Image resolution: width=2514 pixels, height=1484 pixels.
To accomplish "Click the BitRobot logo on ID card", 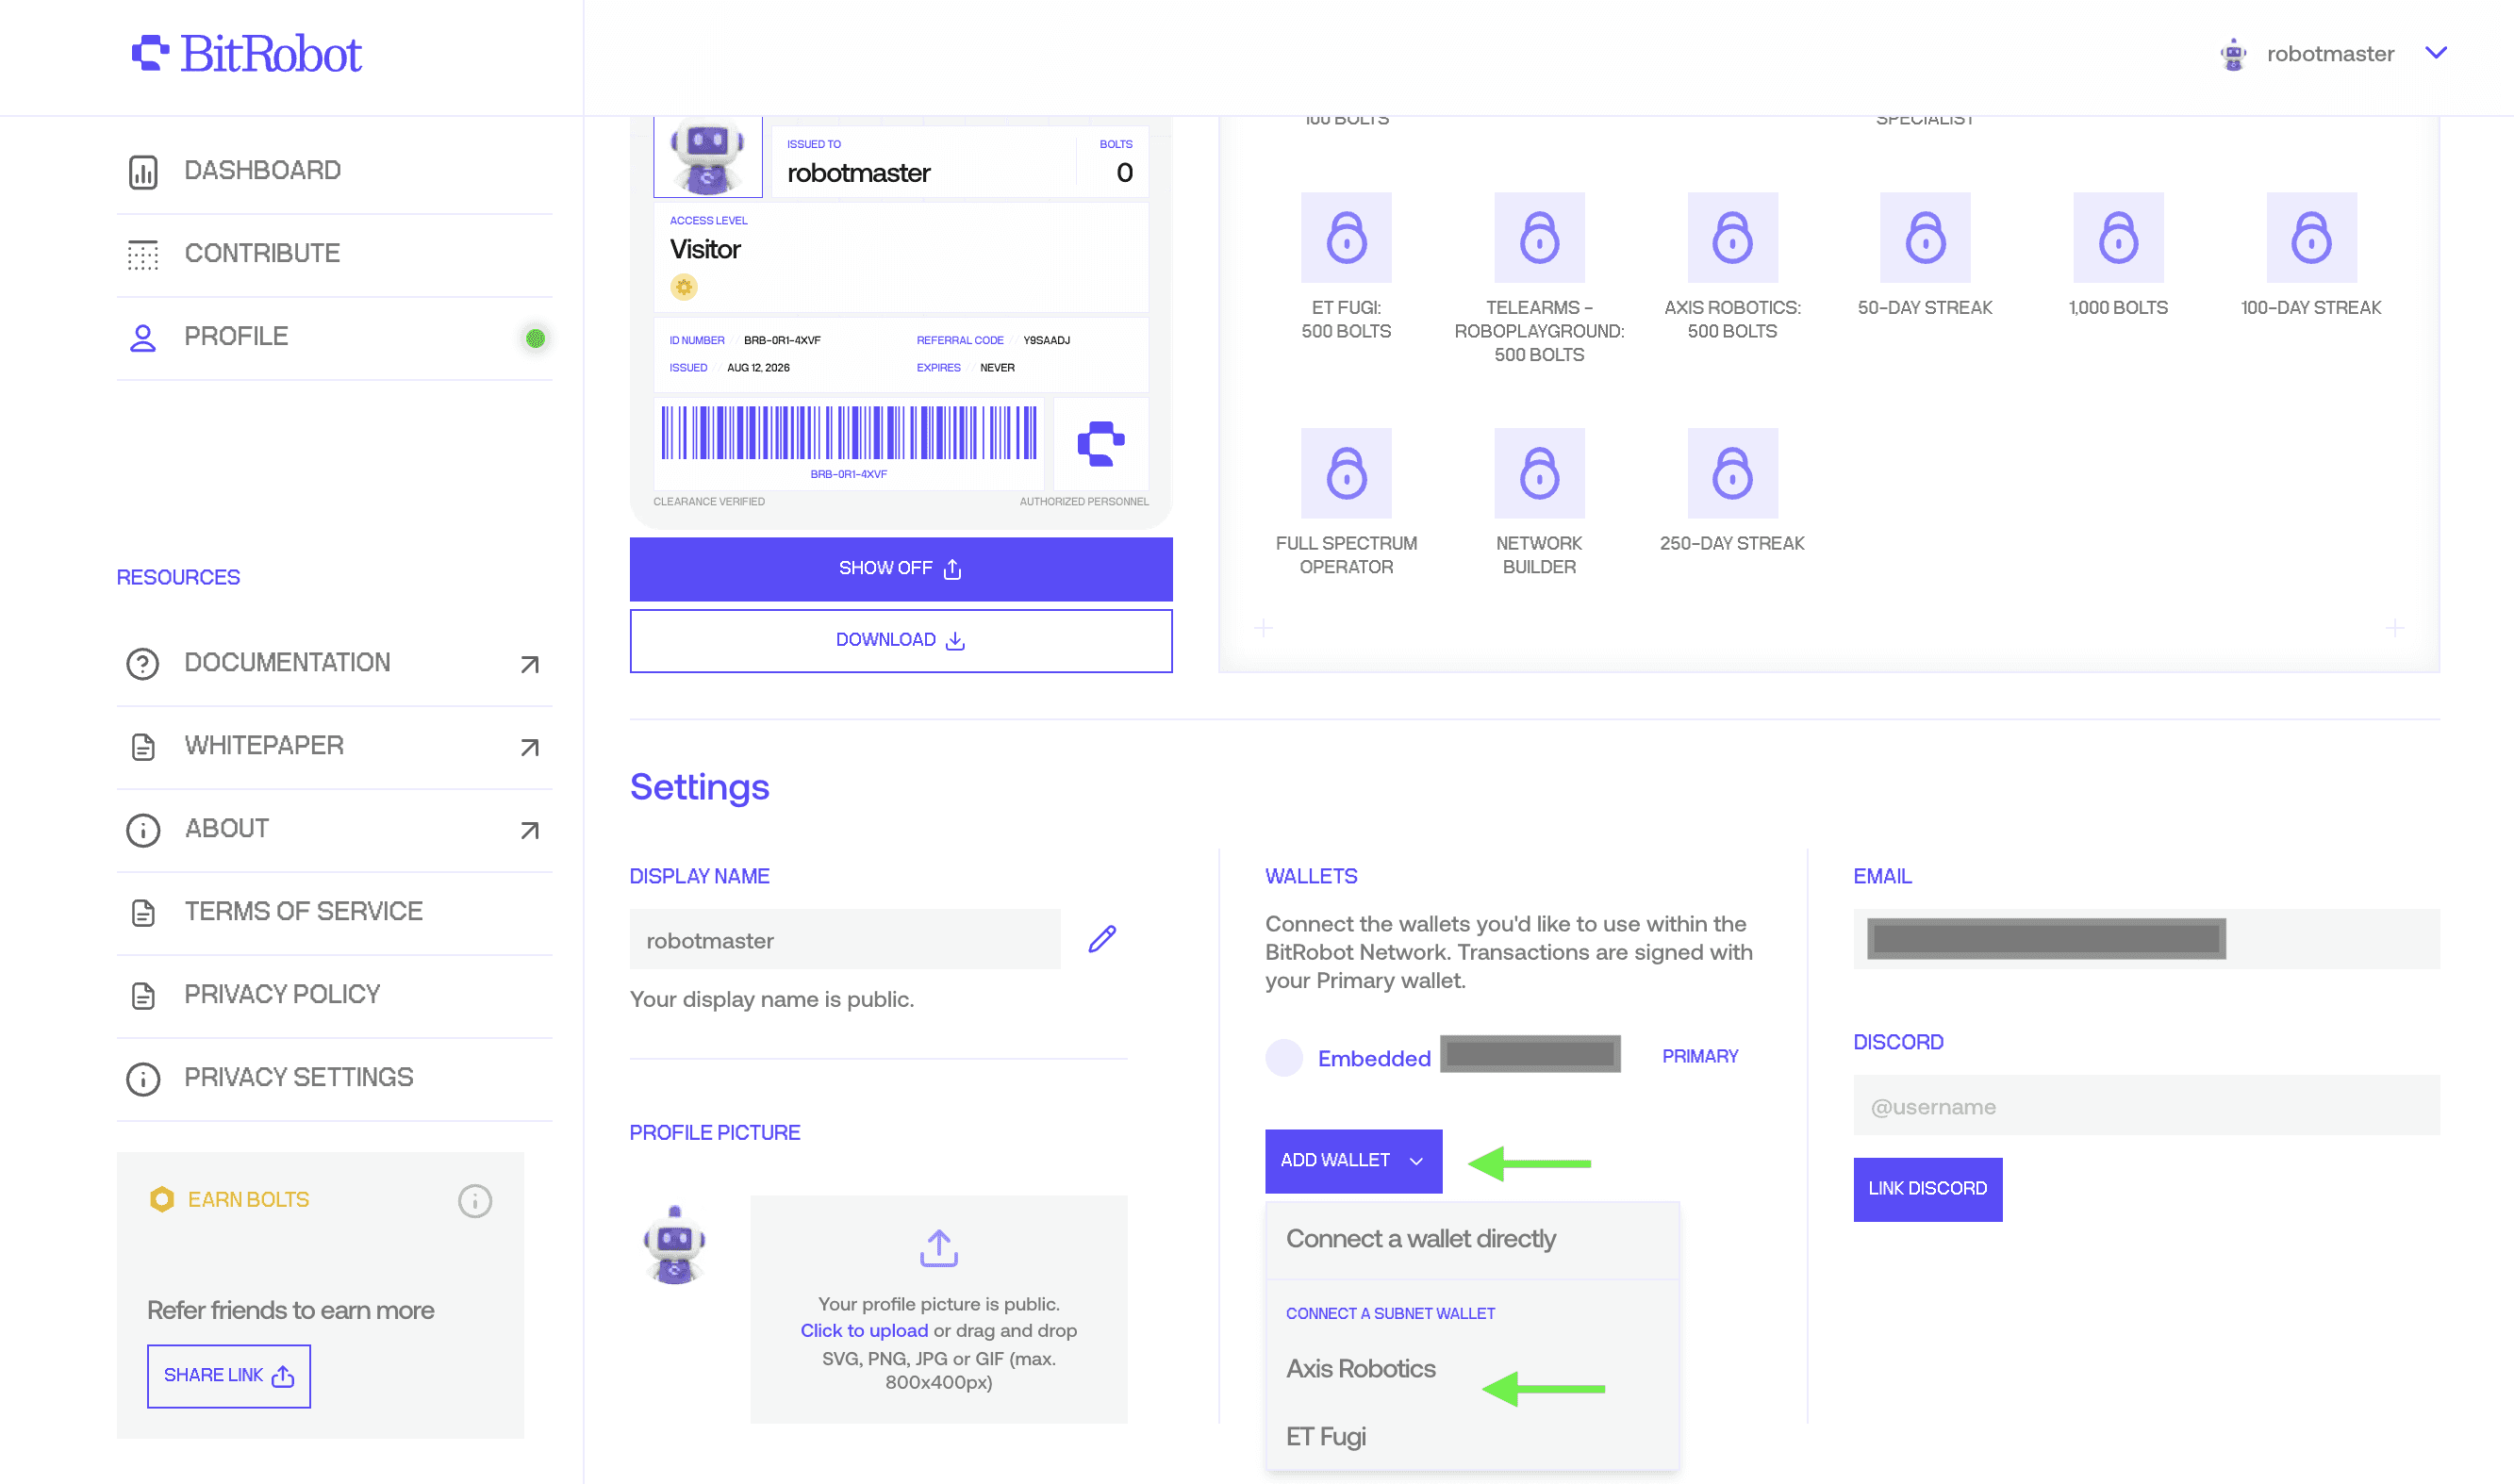I will [x=1101, y=443].
